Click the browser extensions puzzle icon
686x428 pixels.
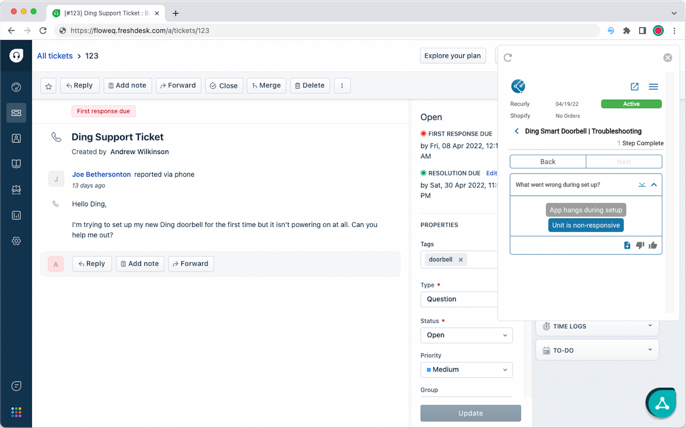coord(626,31)
